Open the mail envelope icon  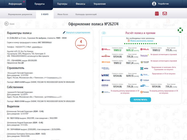[165, 13]
